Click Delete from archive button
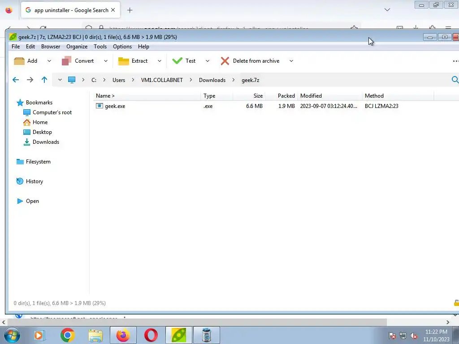The height and width of the screenshot is (344, 459). tap(250, 61)
